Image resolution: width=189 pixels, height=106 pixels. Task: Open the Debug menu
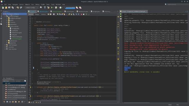[38, 4]
